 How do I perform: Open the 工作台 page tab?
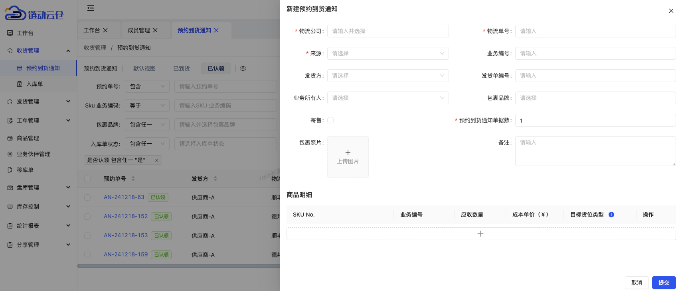click(x=92, y=30)
